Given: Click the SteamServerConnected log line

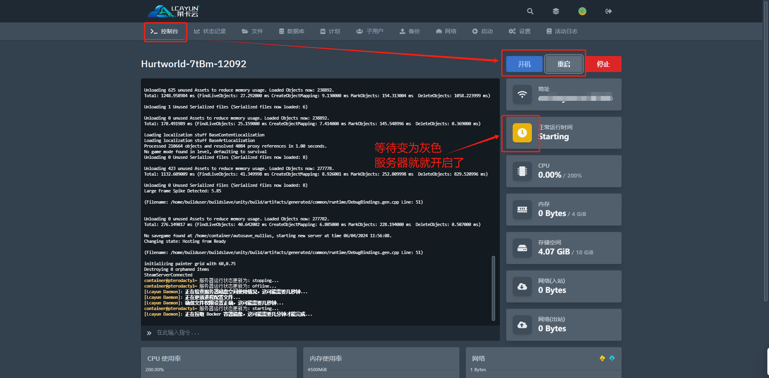Looking at the screenshot, I should tap(168, 275).
